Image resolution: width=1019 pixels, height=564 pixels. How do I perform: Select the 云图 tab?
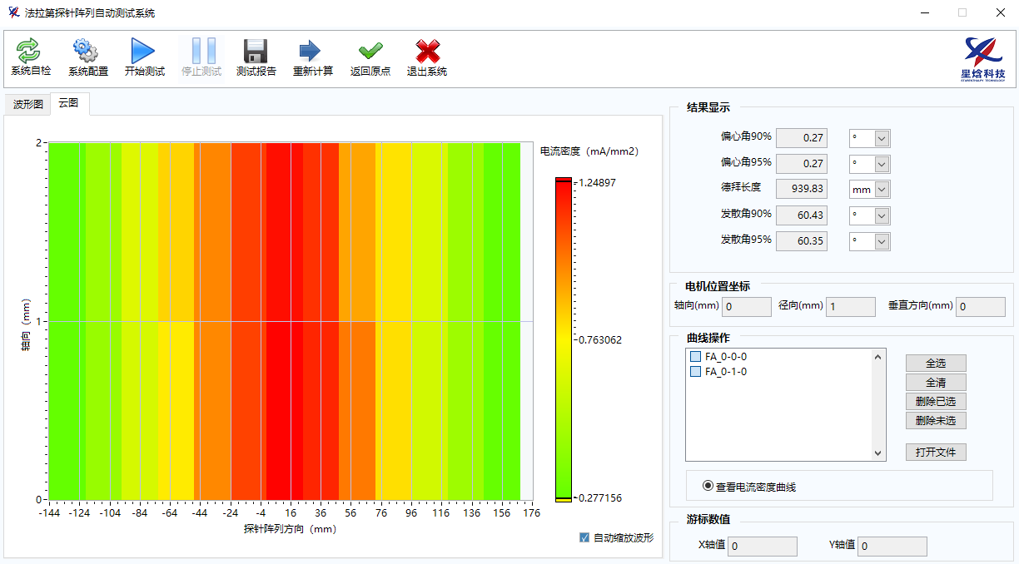(x=69, y=103)
